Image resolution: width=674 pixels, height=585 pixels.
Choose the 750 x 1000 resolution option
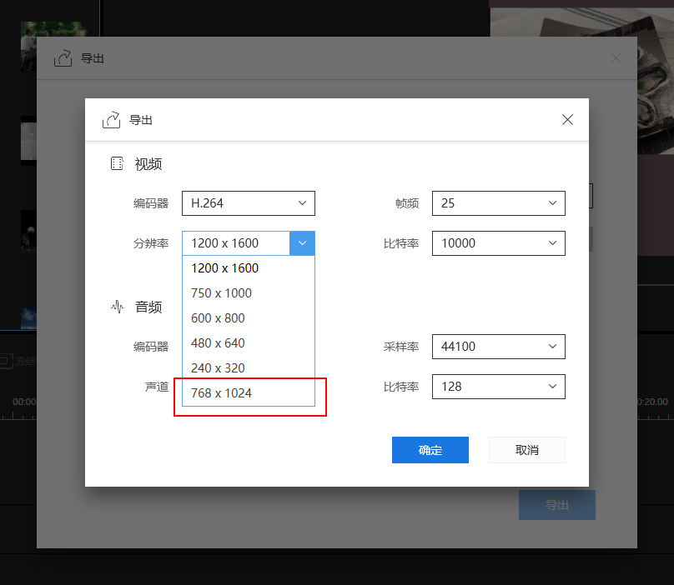click(221, 292)
